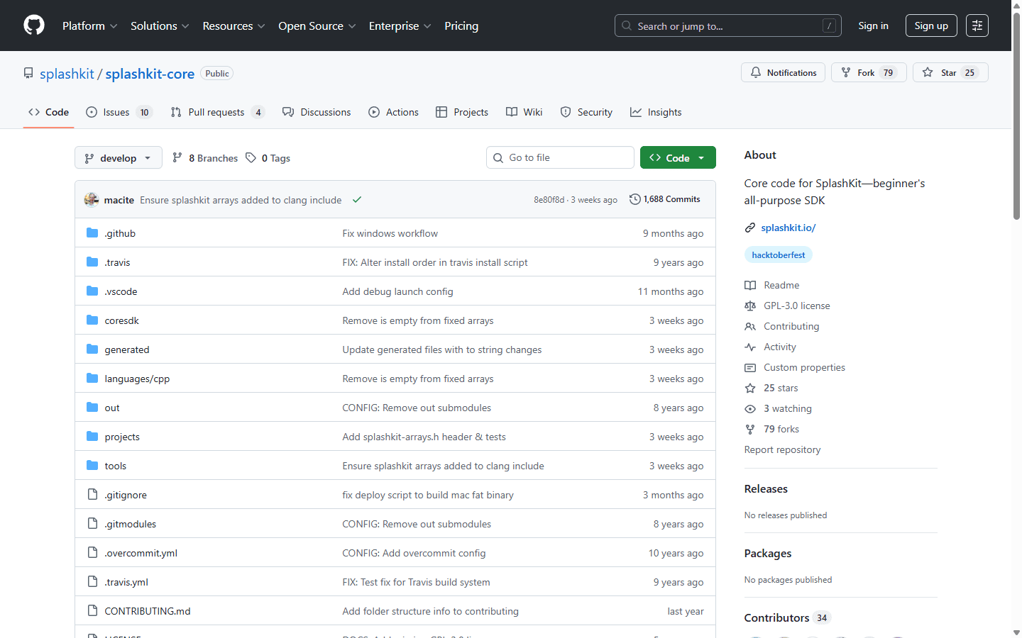Image resolution: width=1022 pixels, height=638 pixels.
Task: Select Pricing in the top menu
Action: pos(461,26)
